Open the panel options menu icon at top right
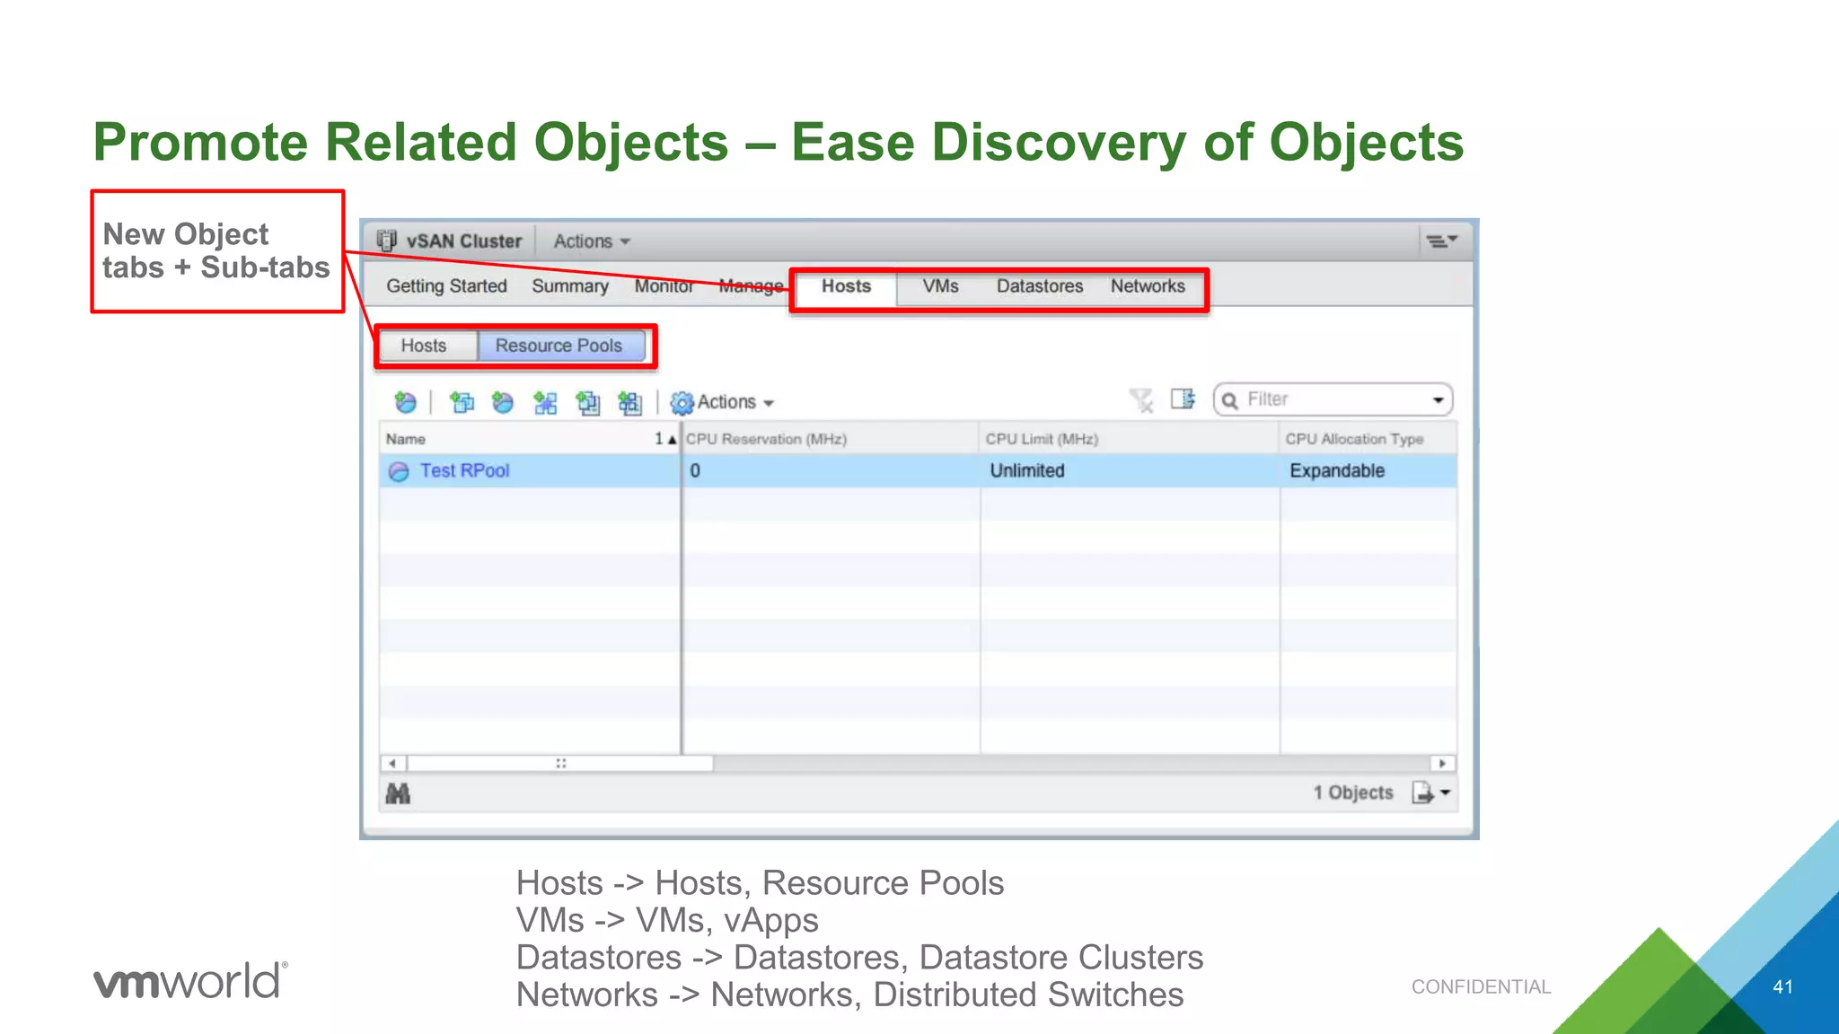 click(x=1442, y=241)
